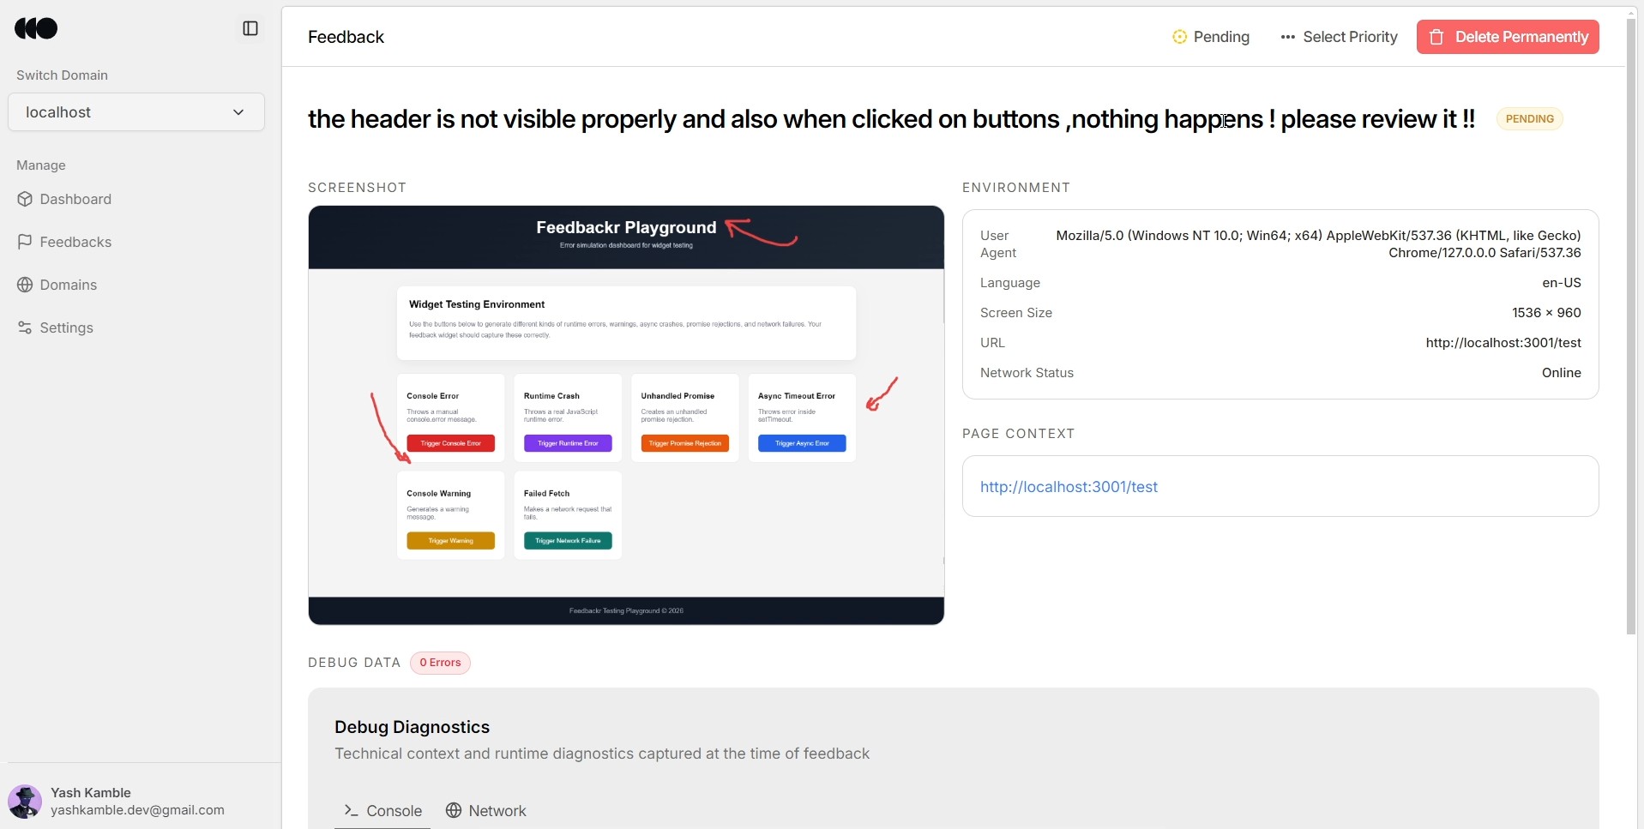Go to Feedbacks via flag icon
The image size is (1644, 829).
tap(25, 242)
